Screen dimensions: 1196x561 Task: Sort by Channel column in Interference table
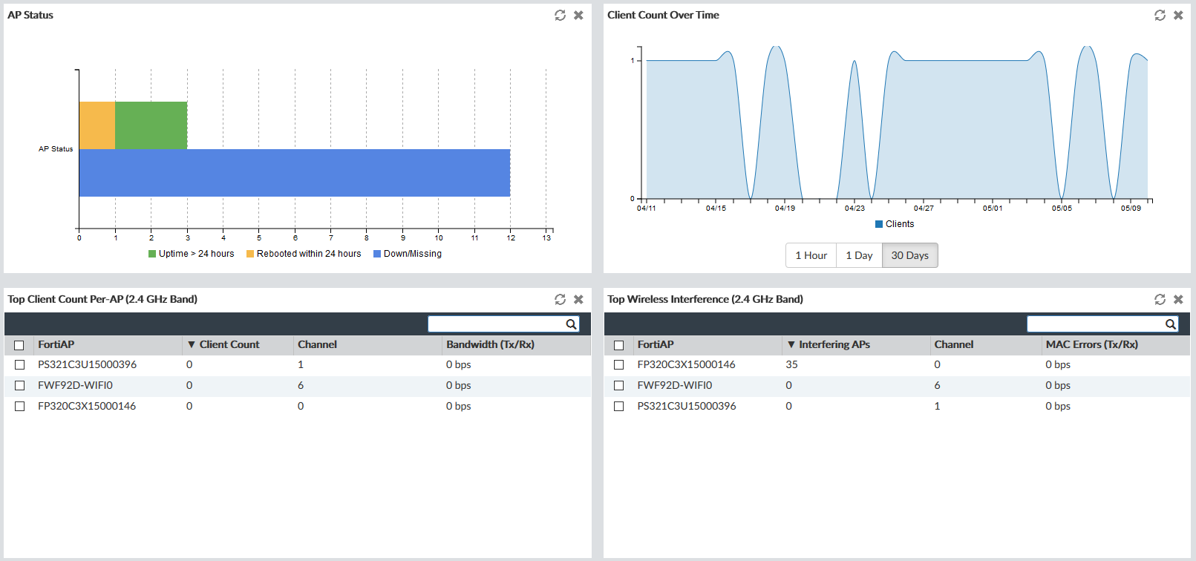point(986,344)
